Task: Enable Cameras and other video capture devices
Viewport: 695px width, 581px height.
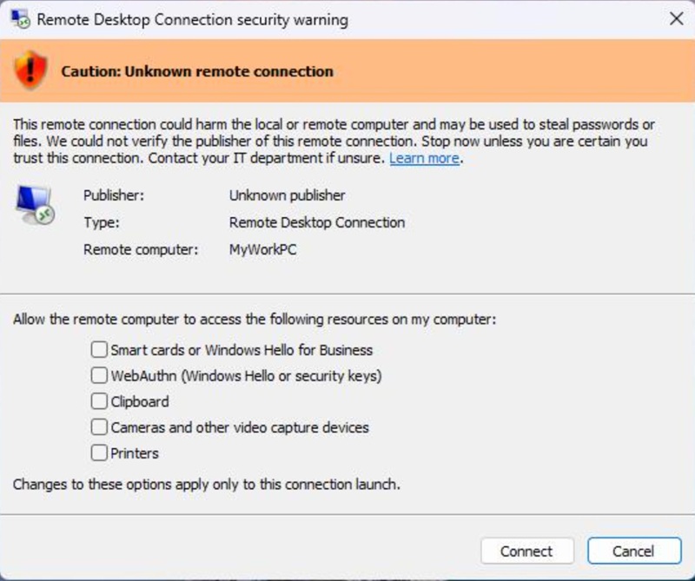Action: coord(101,427)
